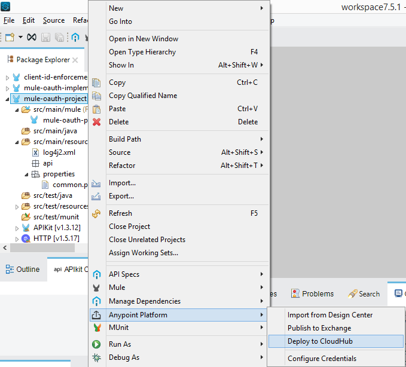Click the Copy icon in context menu
The width and height of the screenshot is (406, 367).
pyautogui.click(x=96, y=83)
